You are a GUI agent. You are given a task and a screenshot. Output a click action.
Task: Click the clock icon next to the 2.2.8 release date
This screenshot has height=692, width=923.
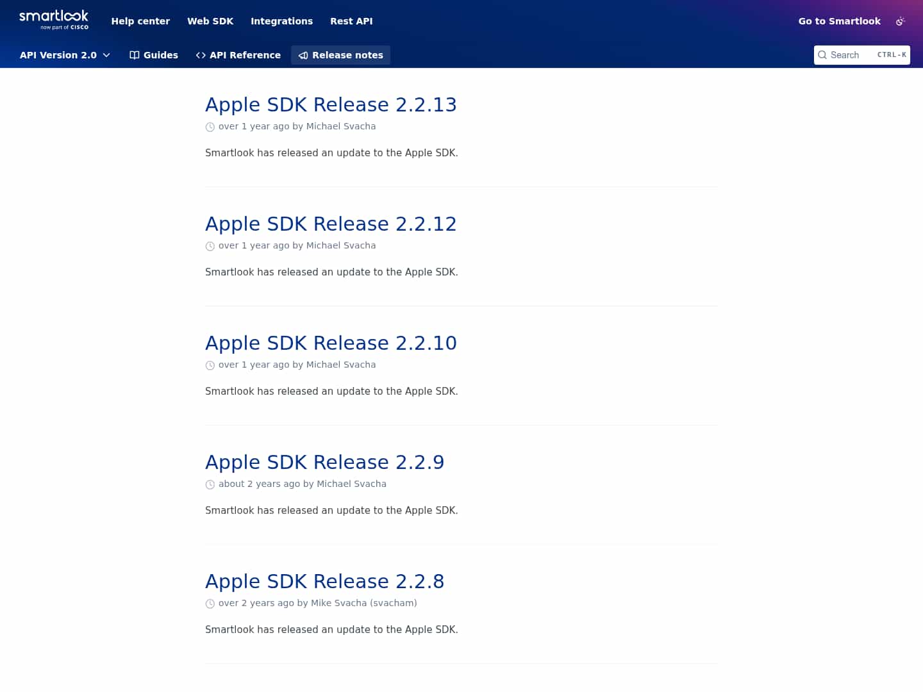(210, 604)
